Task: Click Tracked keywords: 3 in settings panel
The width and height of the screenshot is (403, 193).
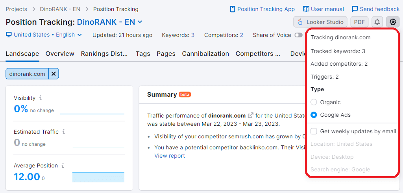Action: click(x=338, y=51)
